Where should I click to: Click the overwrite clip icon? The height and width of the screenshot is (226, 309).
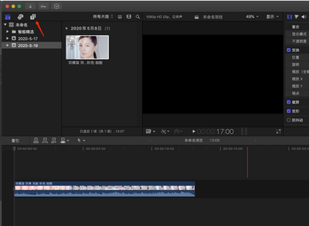63,140
